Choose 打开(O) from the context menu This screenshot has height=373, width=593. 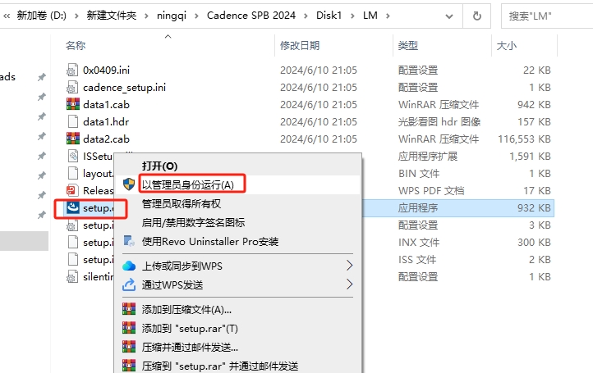(159, 166)
